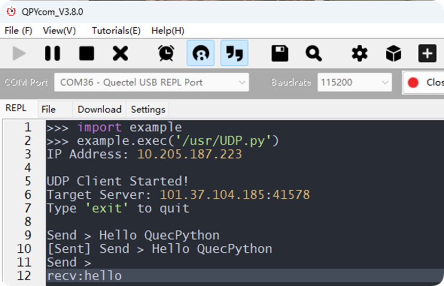
Task: Open the Tutorials(E) menu
Action: pyautogui.click(x=116, y=30)
